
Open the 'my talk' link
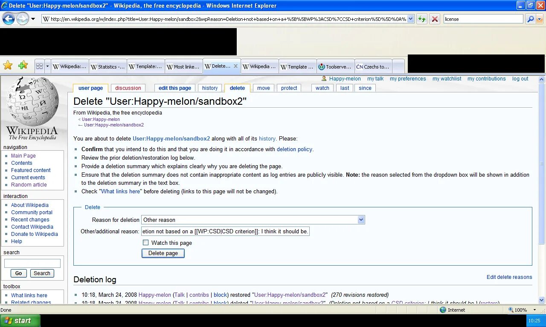click(x=375, y=79)
